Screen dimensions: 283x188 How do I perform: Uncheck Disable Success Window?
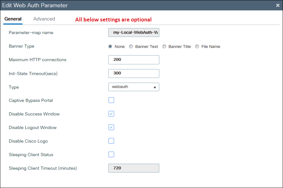coord(111,114)
